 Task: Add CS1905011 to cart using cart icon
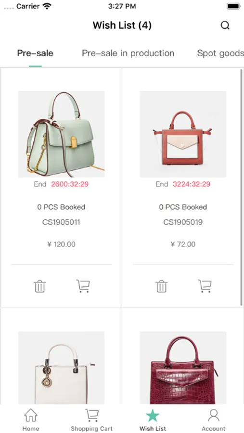tap(83, 286)
